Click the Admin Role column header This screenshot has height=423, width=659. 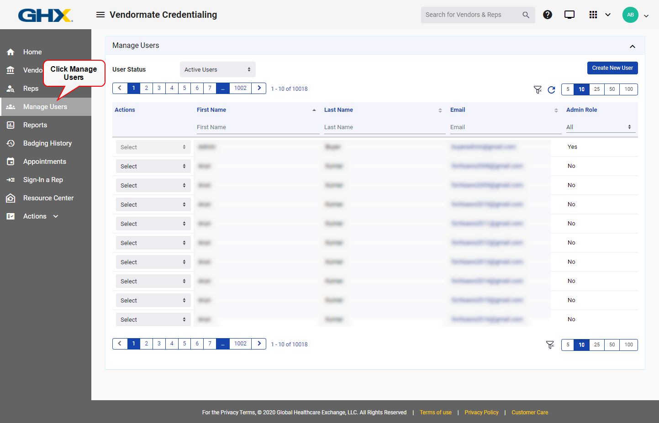[581, 110]
